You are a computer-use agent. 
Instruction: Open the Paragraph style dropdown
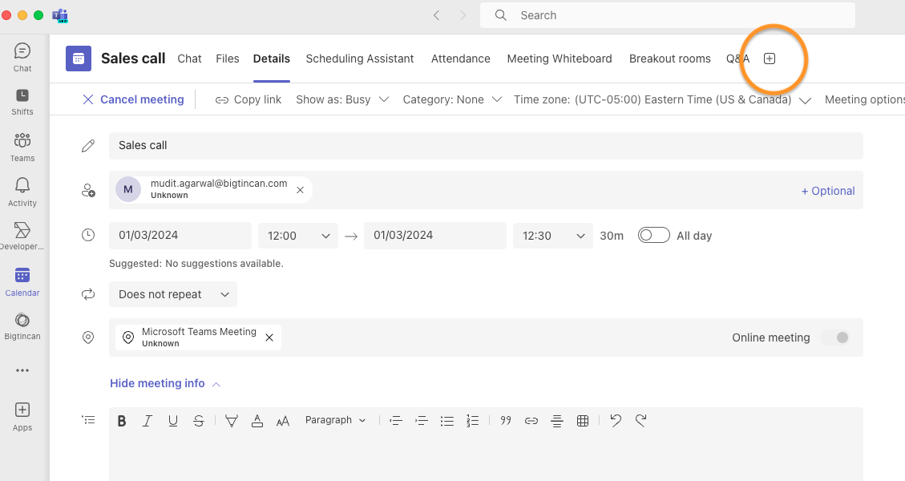(335, 420)
